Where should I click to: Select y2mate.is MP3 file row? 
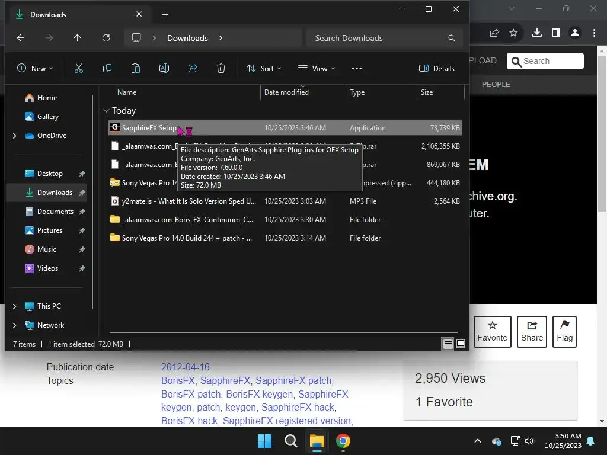click(285, 201)
